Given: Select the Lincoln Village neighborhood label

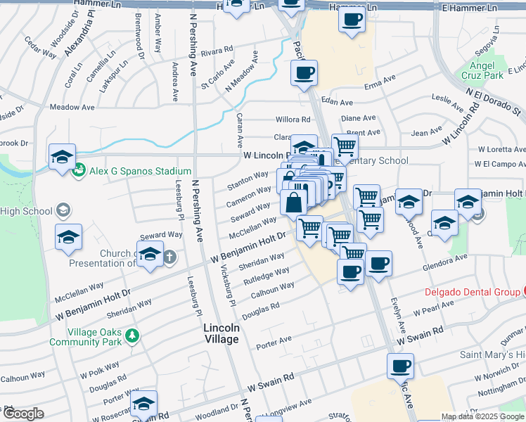Looking at the screenshot, I should (x=222, y=333).
